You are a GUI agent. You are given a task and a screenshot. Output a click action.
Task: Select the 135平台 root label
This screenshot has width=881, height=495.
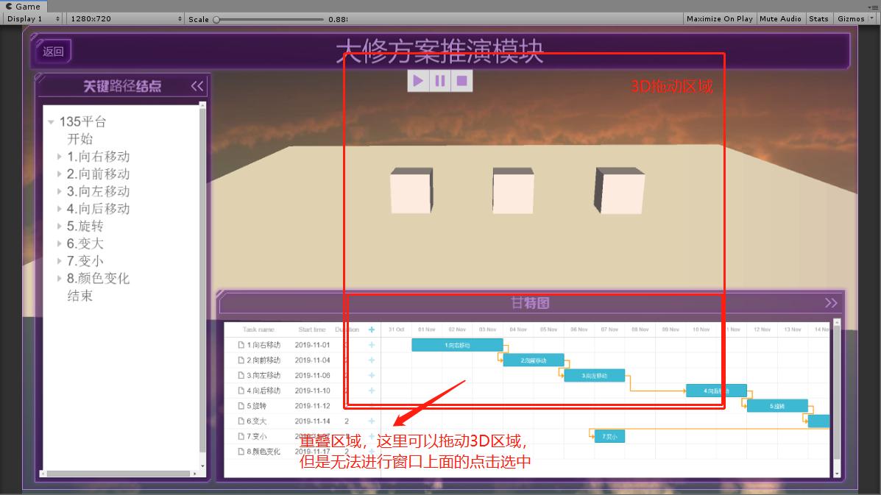coord(82,121)
